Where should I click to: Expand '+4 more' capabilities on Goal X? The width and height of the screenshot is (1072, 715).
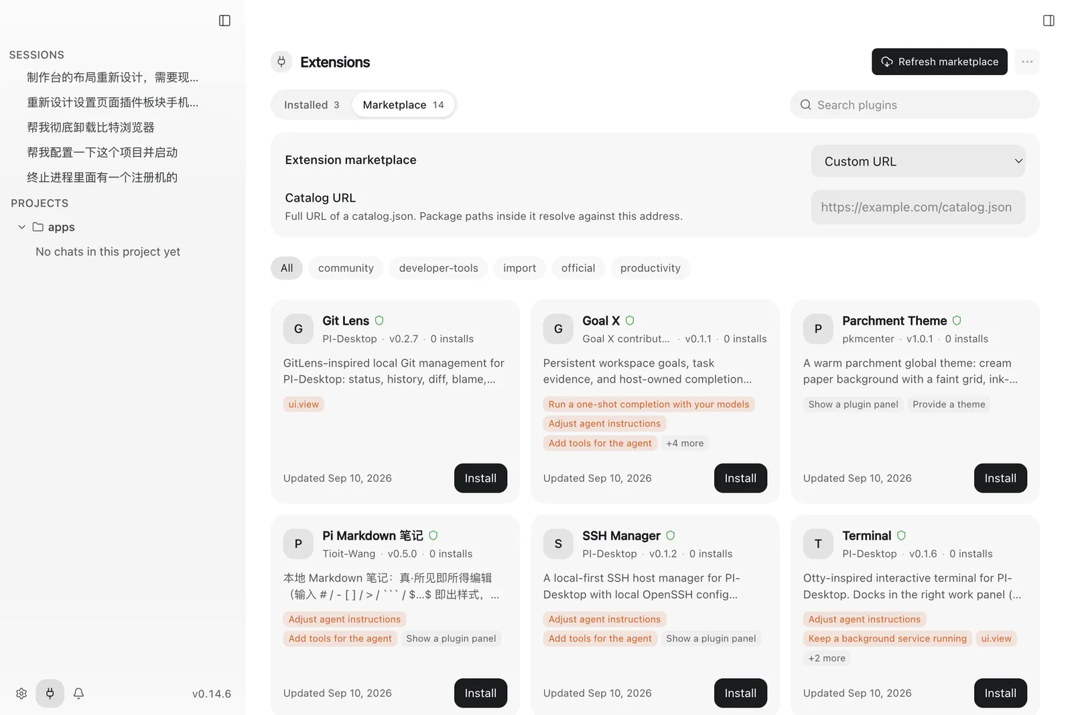(x=685, y=443)
